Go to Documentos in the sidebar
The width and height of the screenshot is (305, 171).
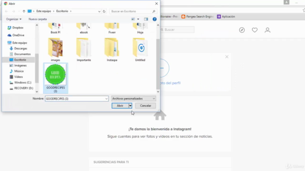[20, 54]
